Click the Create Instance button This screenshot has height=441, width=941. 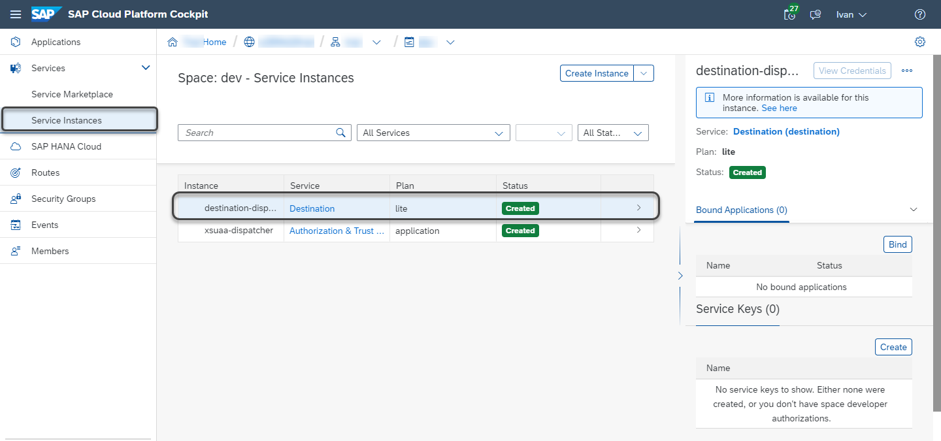(597, 73)
